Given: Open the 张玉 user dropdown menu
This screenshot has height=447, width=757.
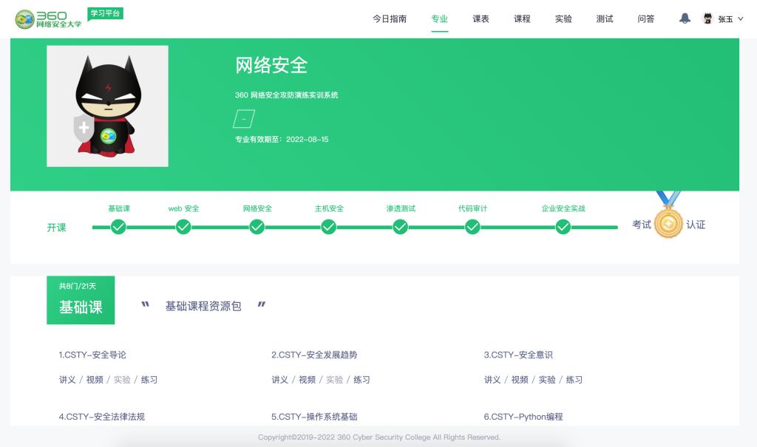Looking at the screenshot, I should 724,19.
